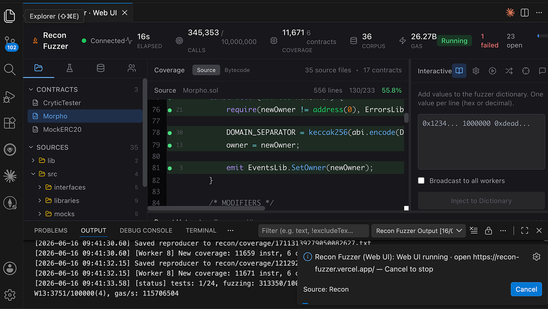Close the bottom panel
Image resolution: width=548 pixels, height=309 pixels.
tap(539, 230)
